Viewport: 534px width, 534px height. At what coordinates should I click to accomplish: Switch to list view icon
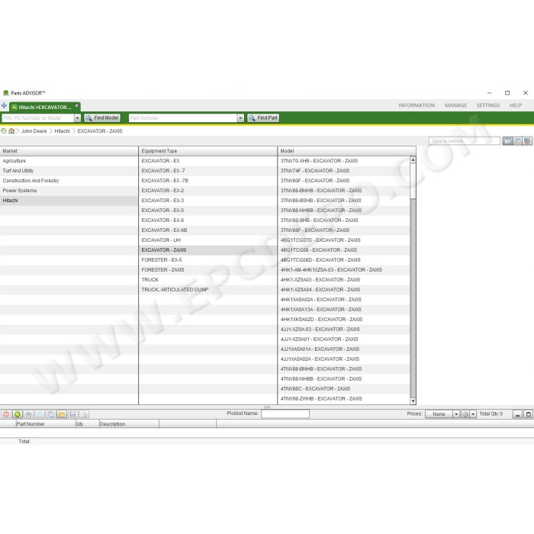[x=507, y=141]
